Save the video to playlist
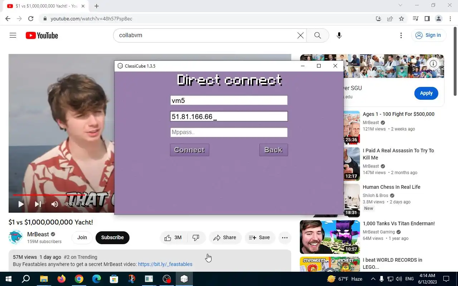The image size is (458, 286). click(x=259, y=237)
